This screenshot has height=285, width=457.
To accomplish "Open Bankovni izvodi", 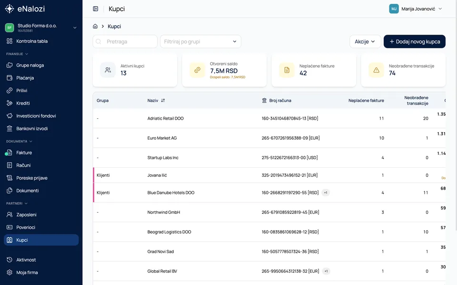I will pyautogui.click(x=41, y=128).
